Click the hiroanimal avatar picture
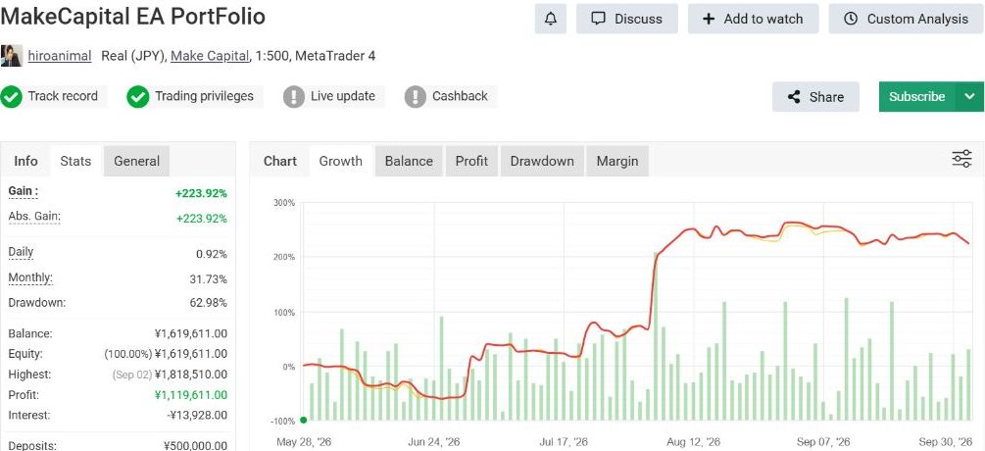The width and height of the screenshot is (985, 451). pyautogui.click(x=12, y=56)
